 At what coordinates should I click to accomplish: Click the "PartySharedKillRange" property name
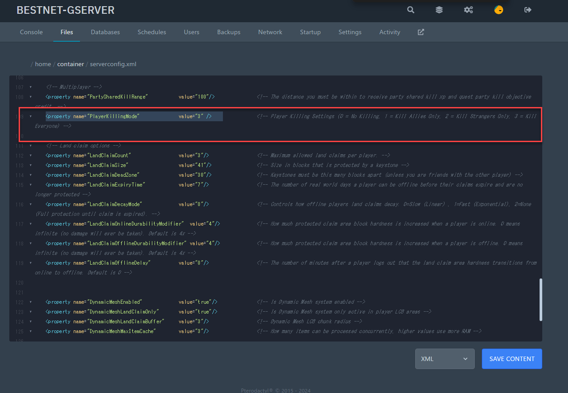coord(117,97)
